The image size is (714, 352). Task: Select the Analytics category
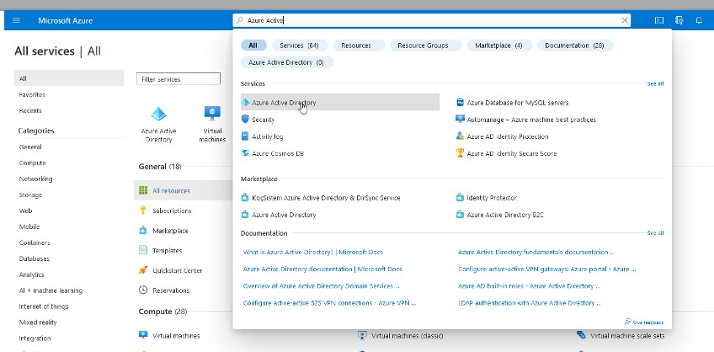(31, 275)
